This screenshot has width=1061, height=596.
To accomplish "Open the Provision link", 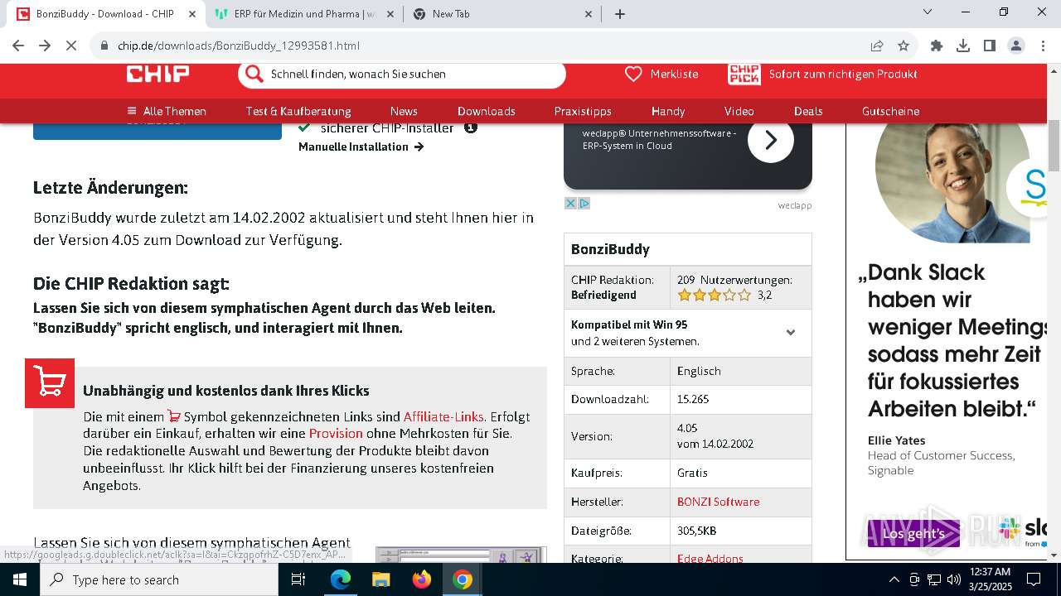I will (x=336, y=433).
